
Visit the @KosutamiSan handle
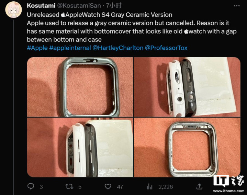pyautogui.click(x=79, y=6)
